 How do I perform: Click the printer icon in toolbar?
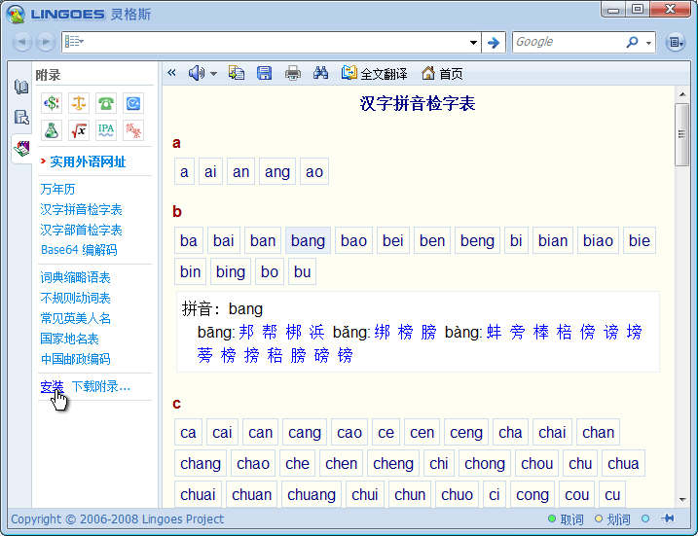292,73
